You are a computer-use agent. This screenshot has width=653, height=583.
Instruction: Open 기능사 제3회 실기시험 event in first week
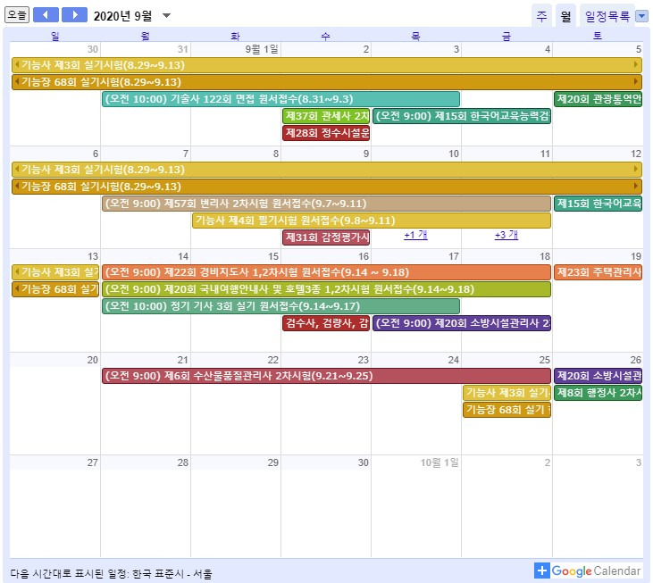(327, 65)
